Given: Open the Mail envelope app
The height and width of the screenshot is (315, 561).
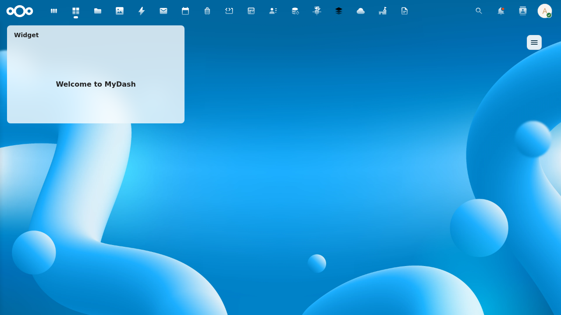Looking at the screenshot, I should pos(163,11).
